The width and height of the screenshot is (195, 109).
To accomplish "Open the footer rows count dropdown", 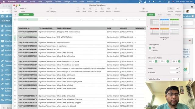I will 176,61.
